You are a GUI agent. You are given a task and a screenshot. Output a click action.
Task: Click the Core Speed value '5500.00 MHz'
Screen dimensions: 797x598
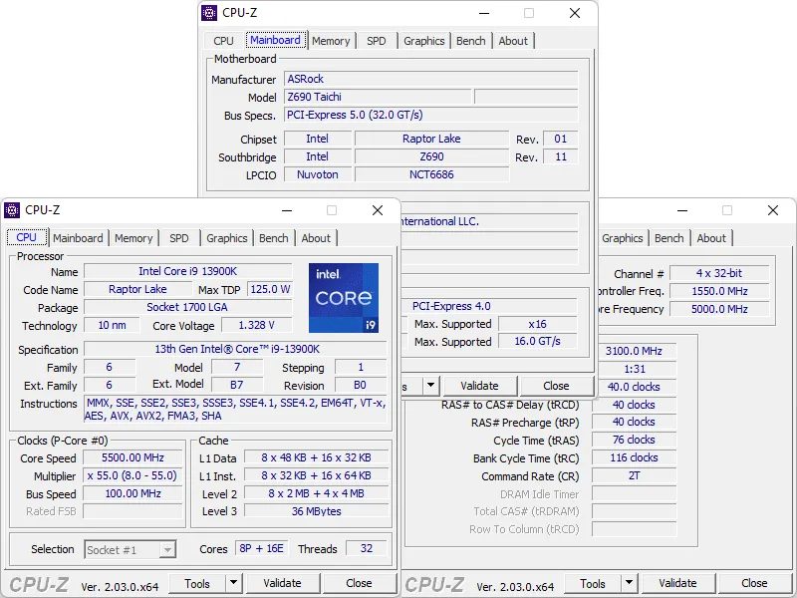pyautogui.click(x=133, y=457)
